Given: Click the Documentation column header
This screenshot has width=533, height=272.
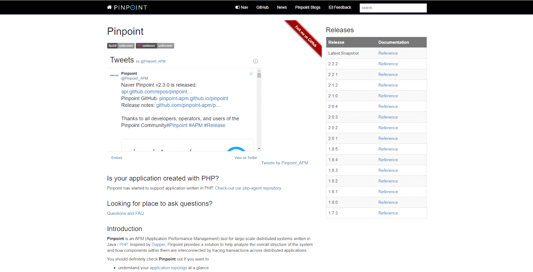Looking at the screenshot, I should (401, 42).
